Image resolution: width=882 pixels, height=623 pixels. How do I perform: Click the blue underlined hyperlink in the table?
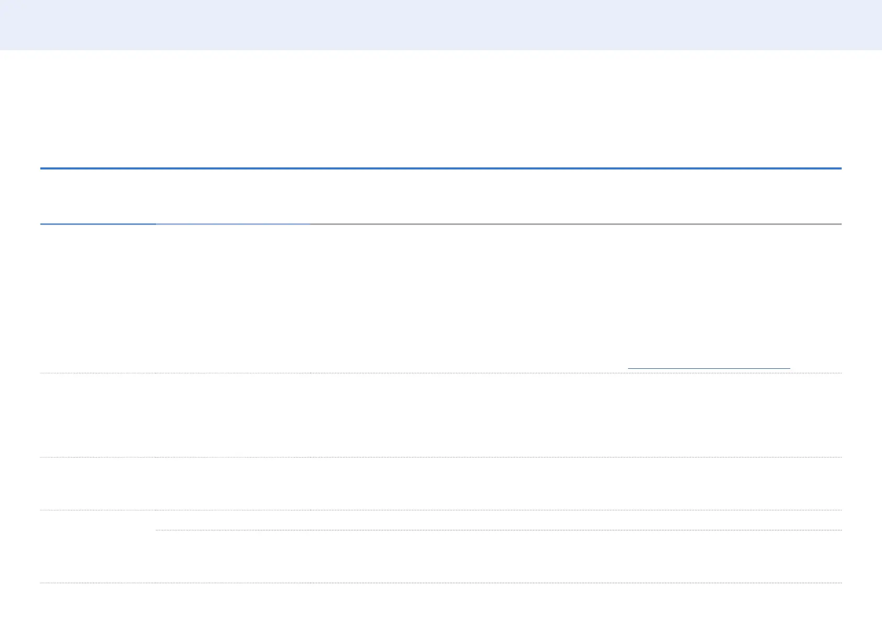click(x=709, y=368)
